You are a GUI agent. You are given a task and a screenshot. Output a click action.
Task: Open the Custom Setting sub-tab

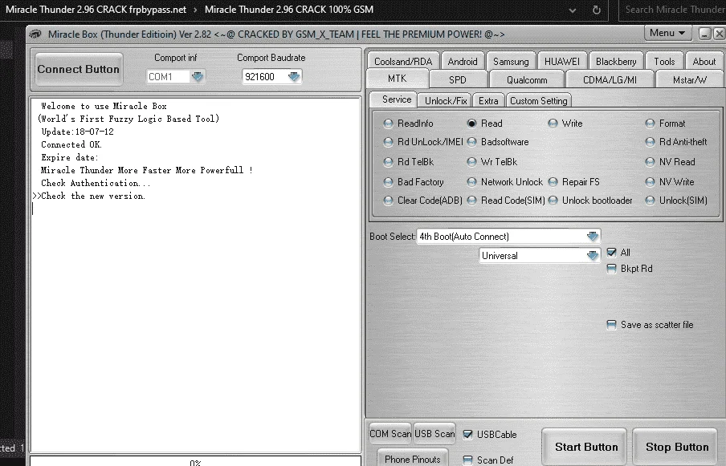point(539,100)
